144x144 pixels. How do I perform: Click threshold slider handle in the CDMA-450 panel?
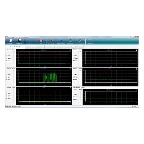point(80,51)
